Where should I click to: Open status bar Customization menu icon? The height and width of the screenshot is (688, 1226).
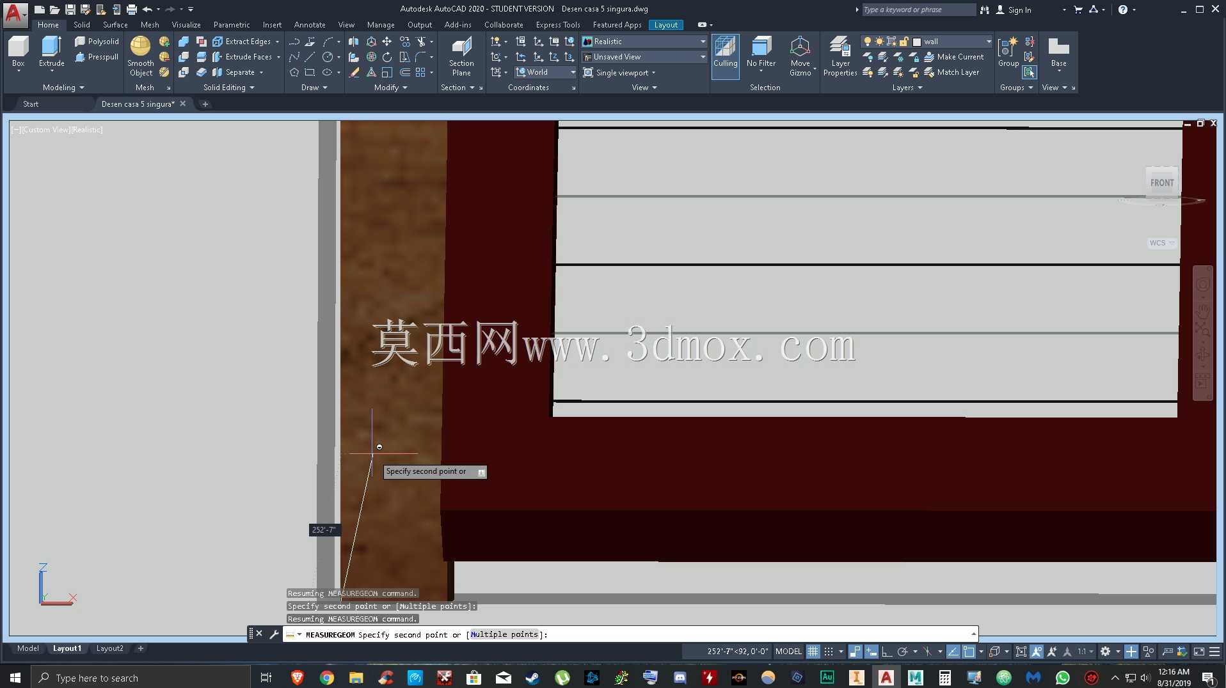pos(1214,652)
